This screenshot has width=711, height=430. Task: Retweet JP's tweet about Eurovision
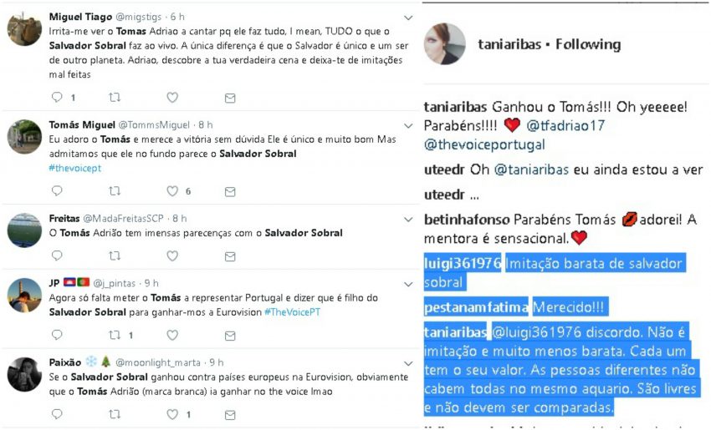pyautogui.click(x=115, y=335)
